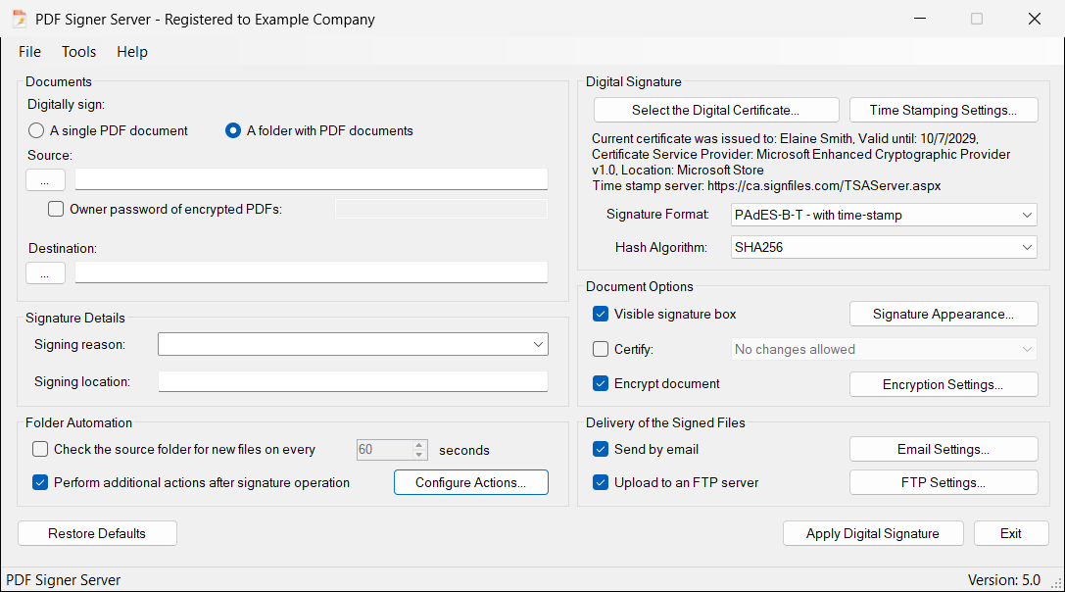Open the File menu
1065x592 pixels.
30,52
